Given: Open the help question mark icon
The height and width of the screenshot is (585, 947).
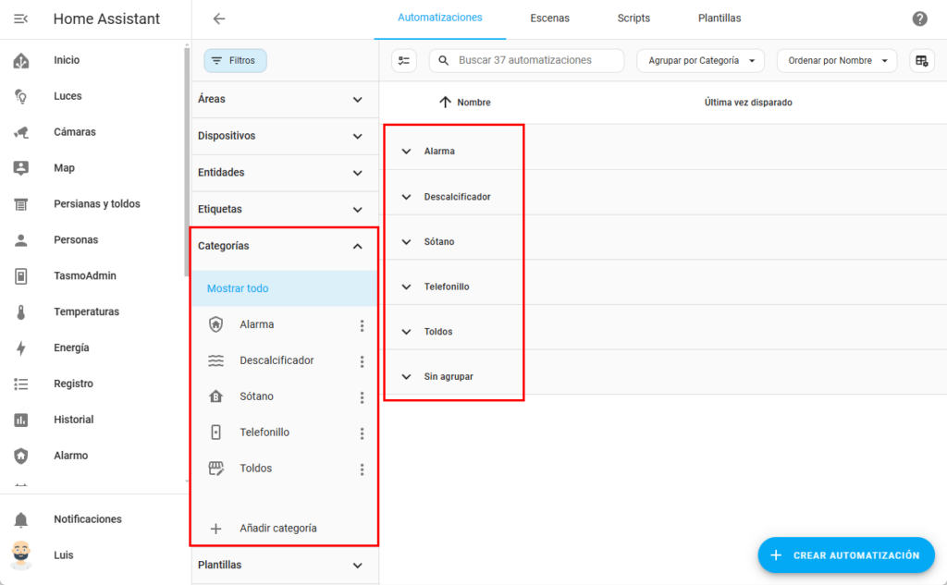Looking at the screenshot, I should coord(919,18).
